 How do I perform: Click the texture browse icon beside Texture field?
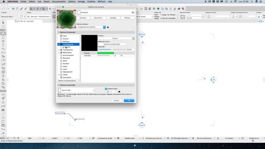pos(133,38)
